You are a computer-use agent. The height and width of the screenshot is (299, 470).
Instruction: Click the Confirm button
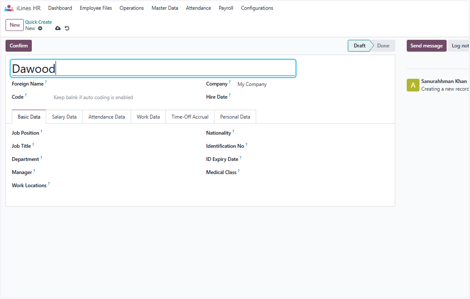coord(19,46)
